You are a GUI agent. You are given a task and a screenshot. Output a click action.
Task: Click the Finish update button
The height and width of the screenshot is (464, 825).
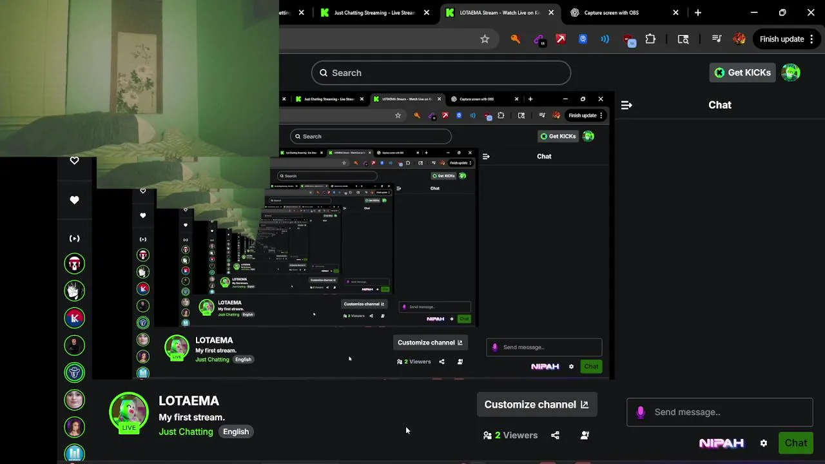click(x=781, y=39)
